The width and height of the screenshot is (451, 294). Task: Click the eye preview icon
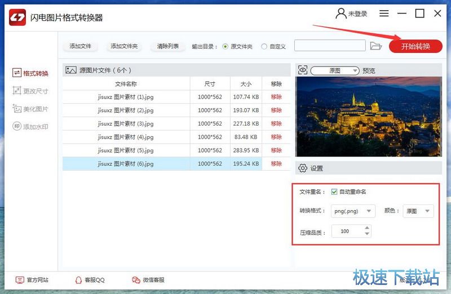[303, 70]
